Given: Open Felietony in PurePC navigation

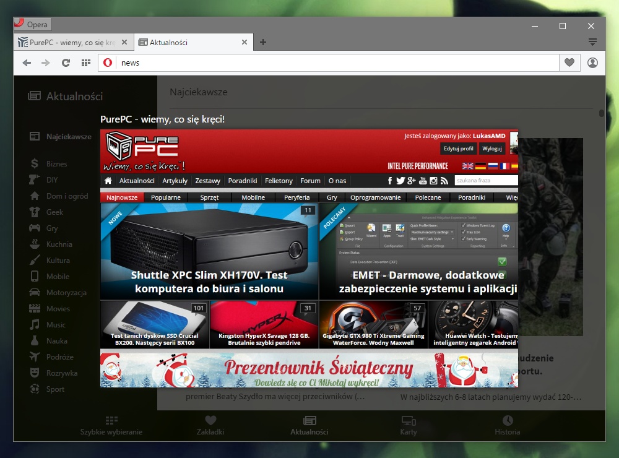Looking at the screenshot, I should click(279, 181).
